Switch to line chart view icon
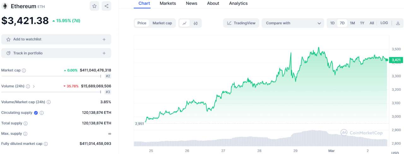The width and height of the screenshot is (404, 154). tap(185, 23)
